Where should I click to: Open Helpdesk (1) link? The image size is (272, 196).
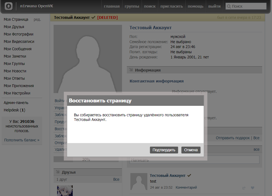[x=14, y=110]
